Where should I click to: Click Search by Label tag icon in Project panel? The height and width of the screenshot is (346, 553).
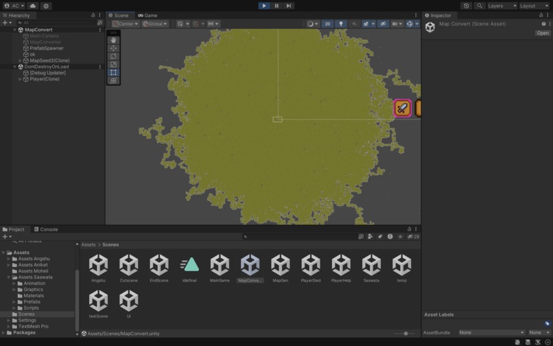pos(380,237)
